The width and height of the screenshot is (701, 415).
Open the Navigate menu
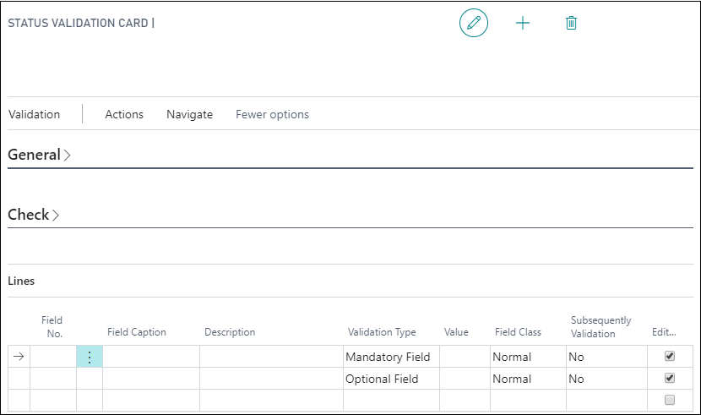[x=189, y=114]
